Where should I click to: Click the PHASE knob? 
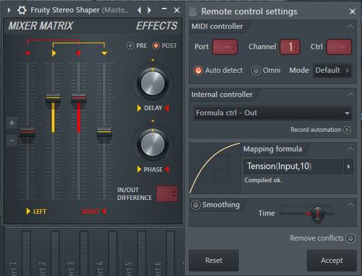click(153, 144)
